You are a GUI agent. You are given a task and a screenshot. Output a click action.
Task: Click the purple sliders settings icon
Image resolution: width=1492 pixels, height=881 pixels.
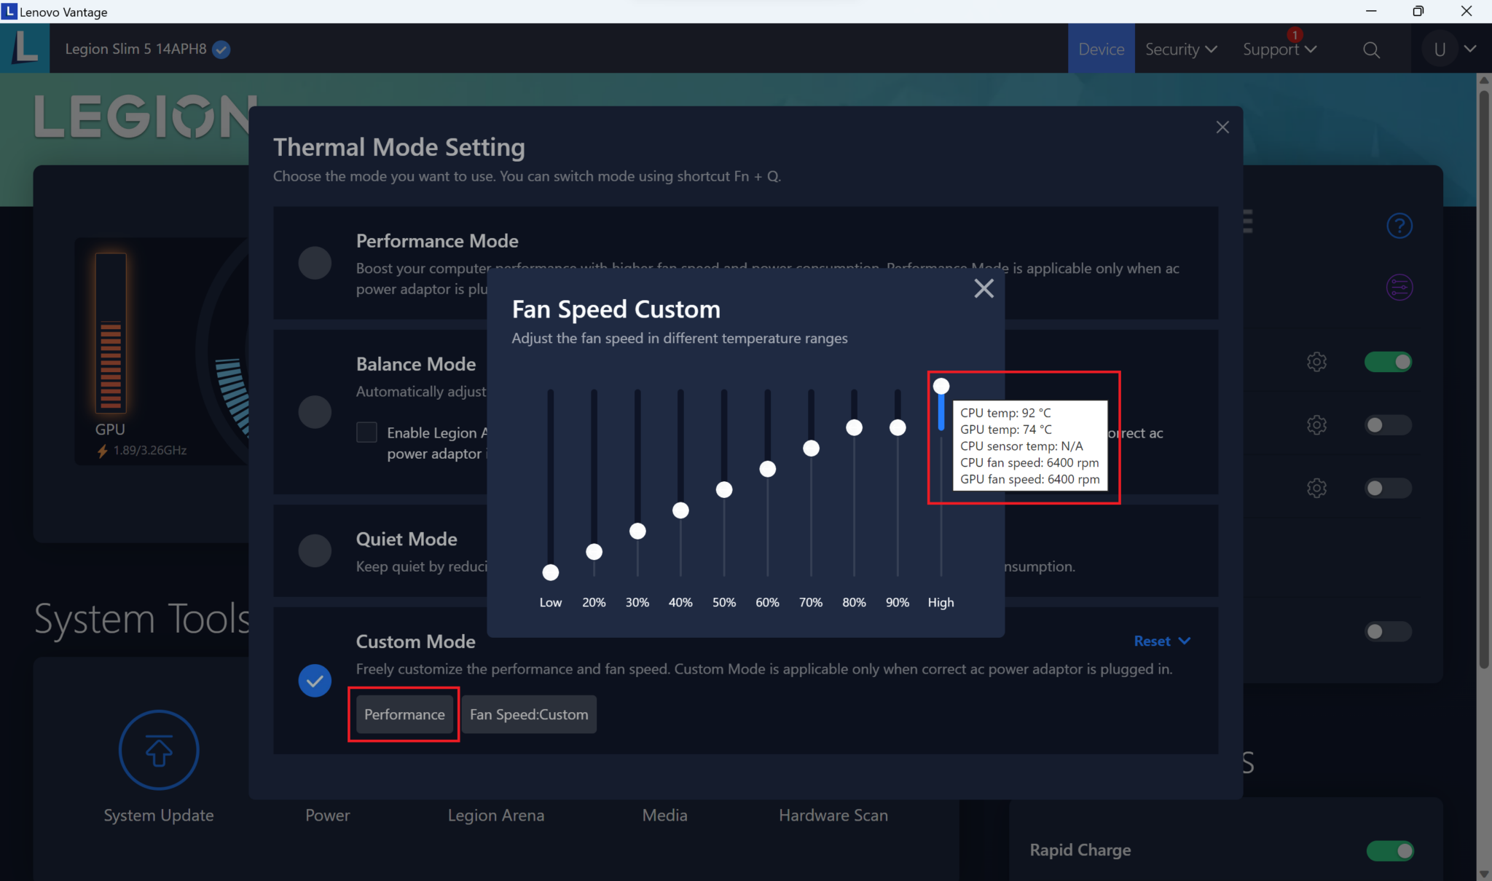point(1399,288)
